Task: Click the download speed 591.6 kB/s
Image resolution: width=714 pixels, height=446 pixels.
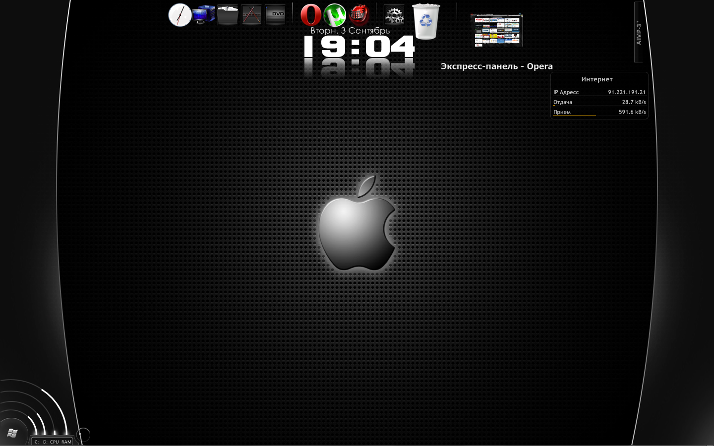Action: pos(632,112)
